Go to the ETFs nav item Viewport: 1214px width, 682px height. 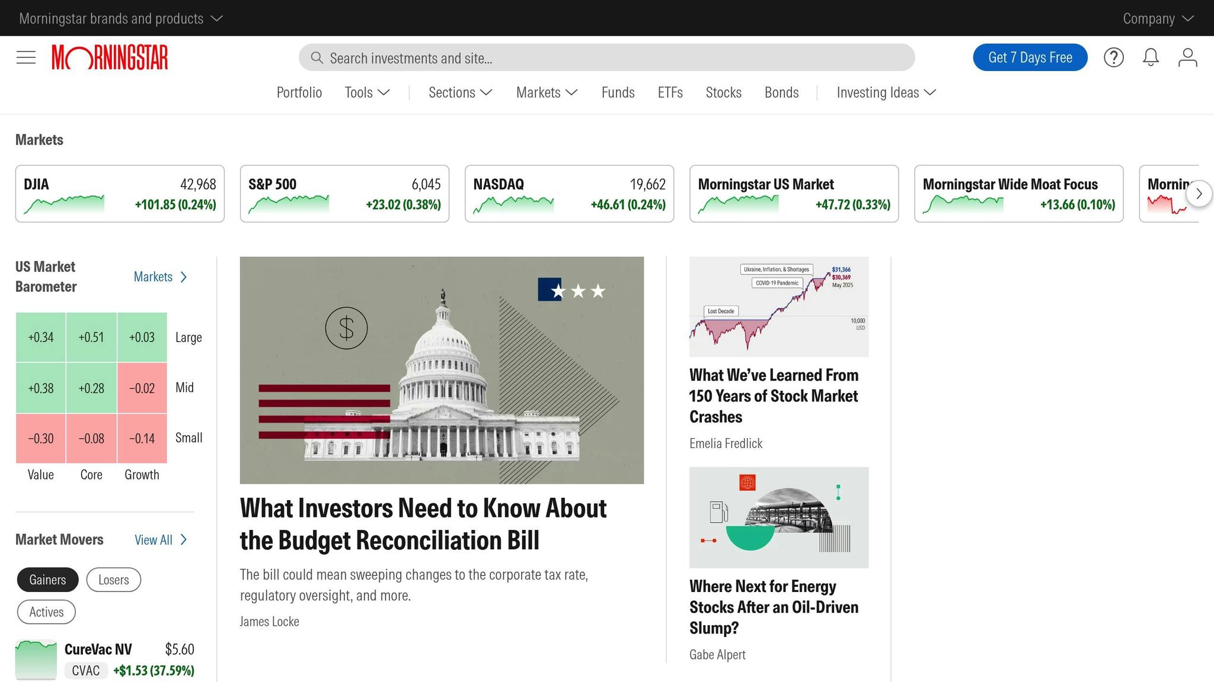(670, 92)
